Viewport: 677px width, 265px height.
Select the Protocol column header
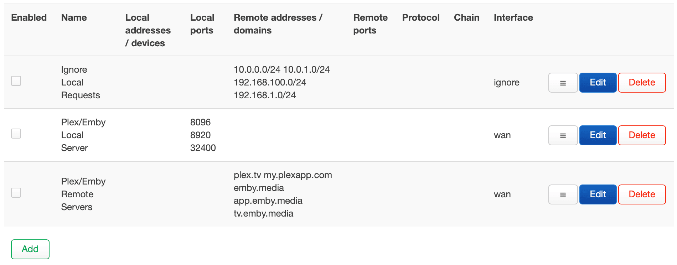[421, 17]
